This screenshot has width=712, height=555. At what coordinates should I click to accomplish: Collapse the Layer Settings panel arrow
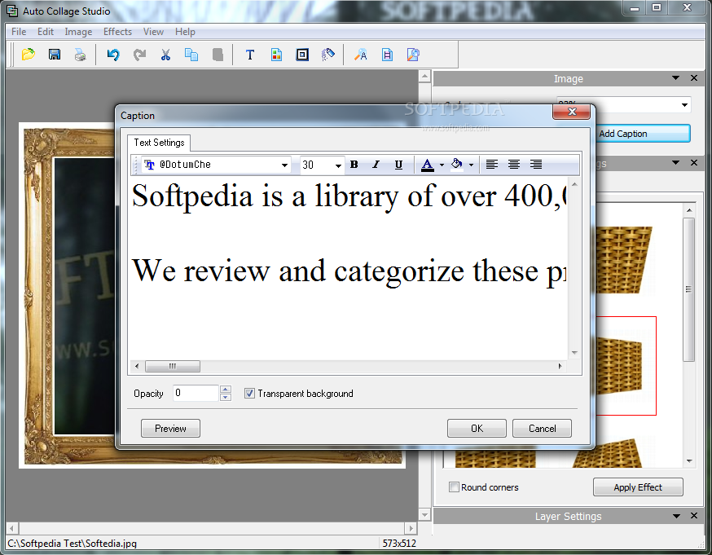(x=676, y=516)
